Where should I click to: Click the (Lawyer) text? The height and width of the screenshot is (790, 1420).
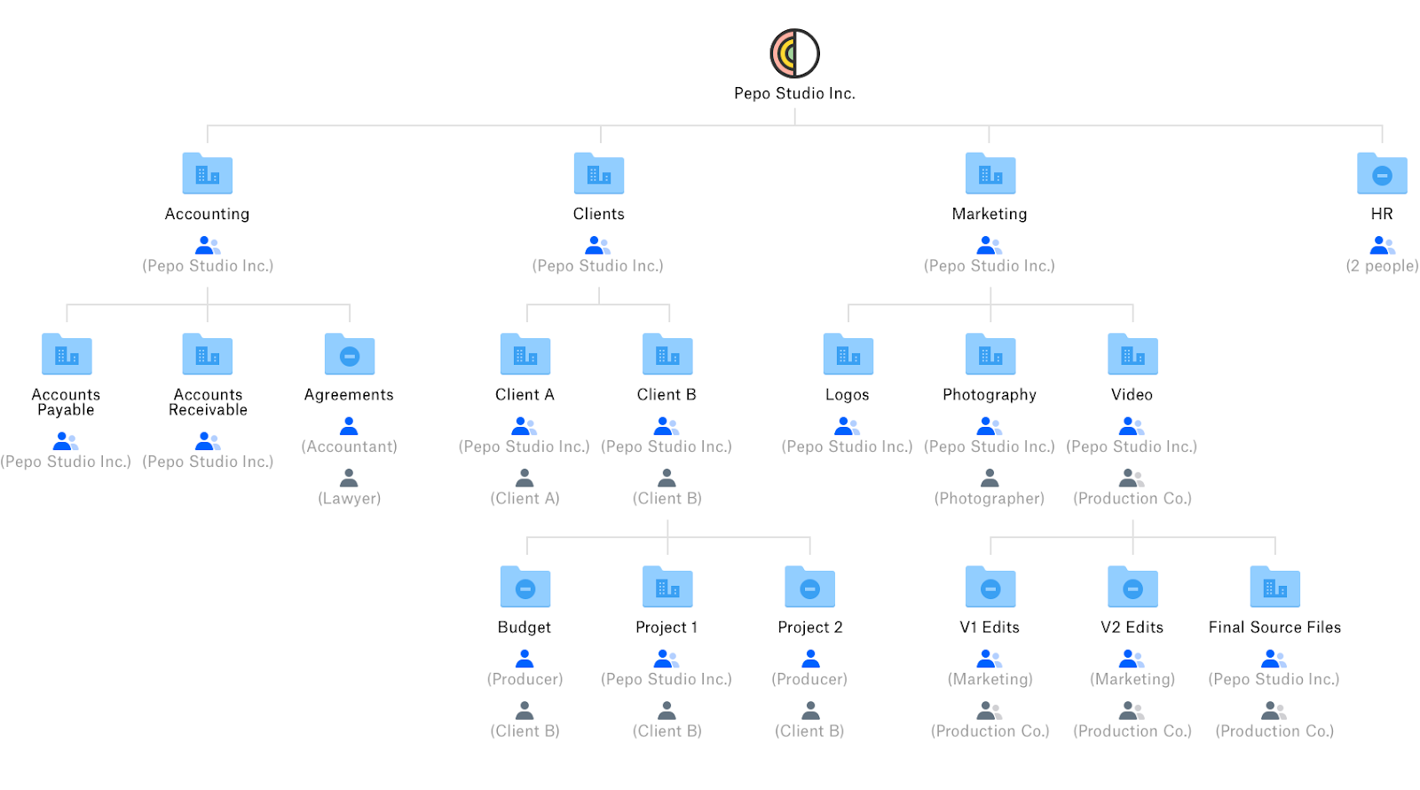(349, 498)
